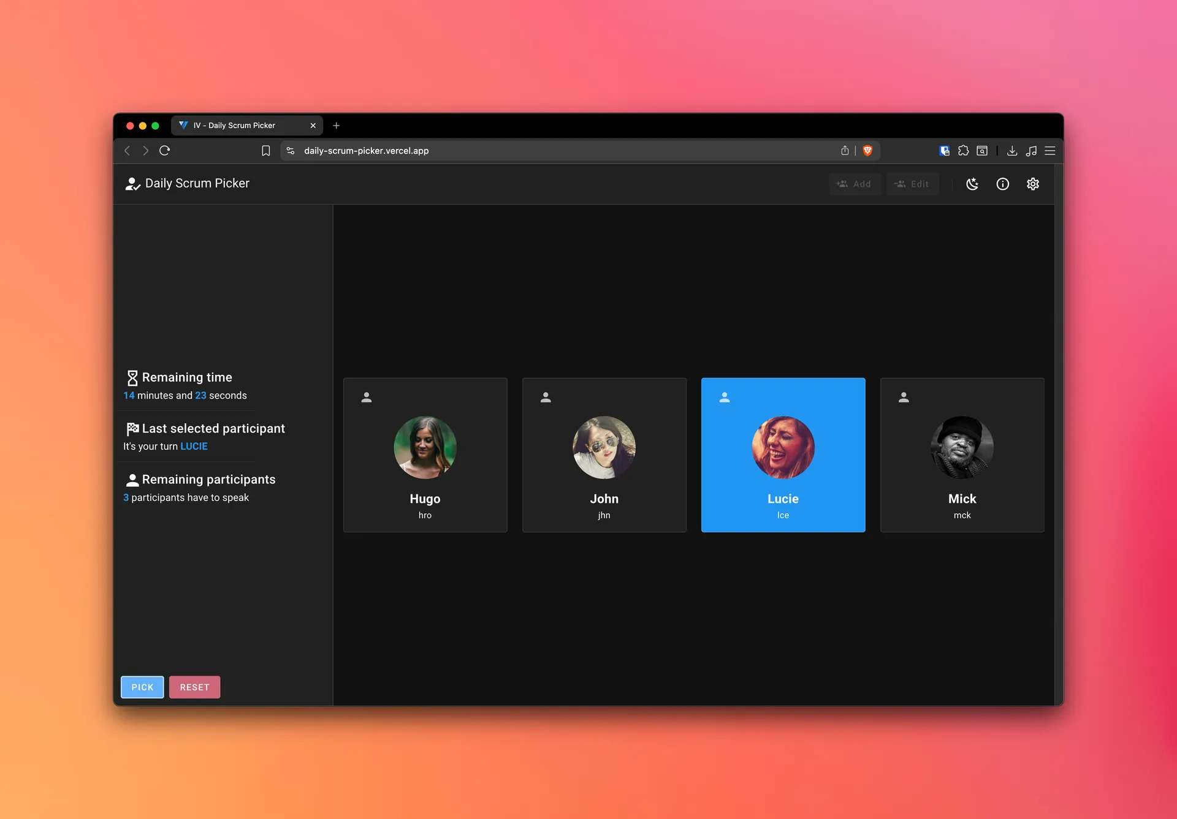1177x819 pixels.
Task: Select John's participant card person icon
Action: [x=546, y=397]
